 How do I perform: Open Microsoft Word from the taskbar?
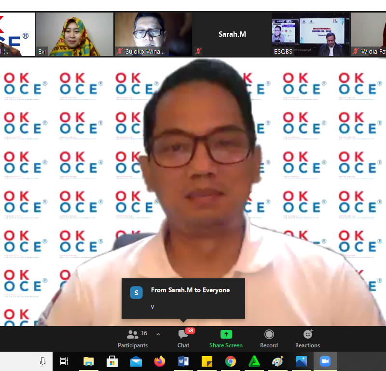(x=183, y=361)
